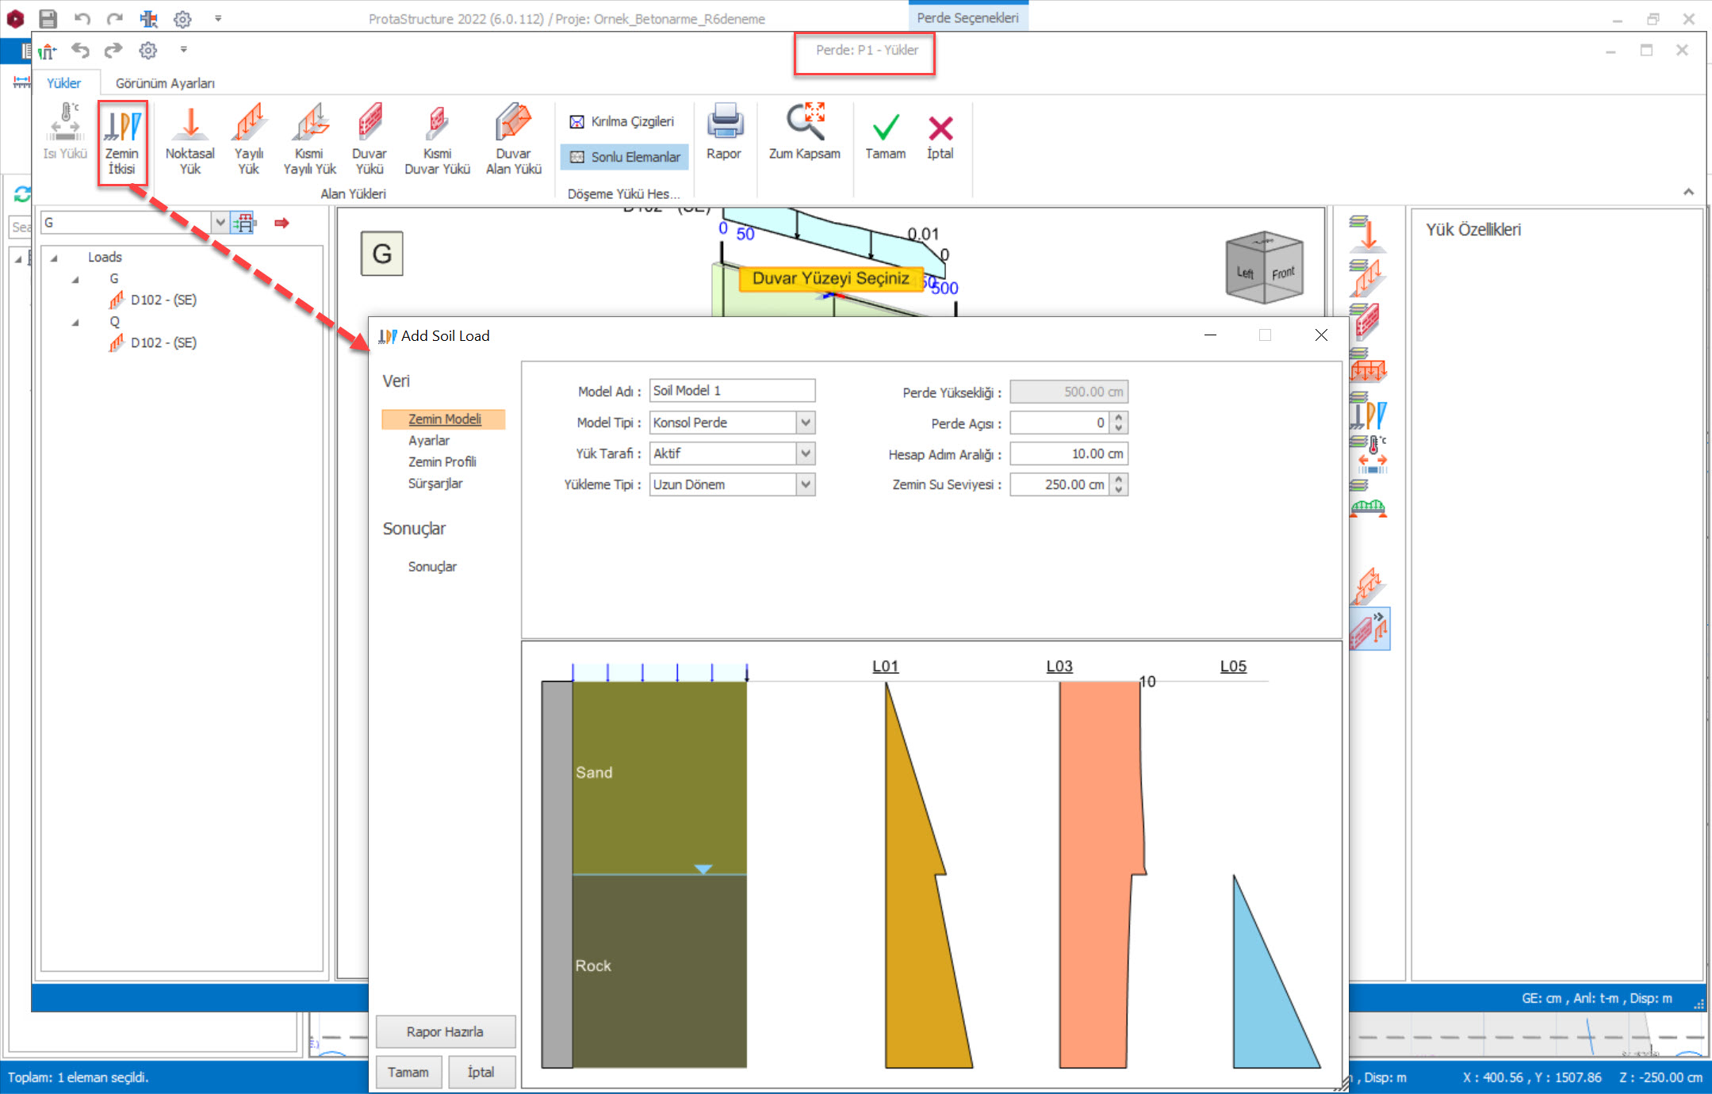Switch to the Yükler ribbon tab
Viewport: 1712px width, 1094px height.
[63, 83]
